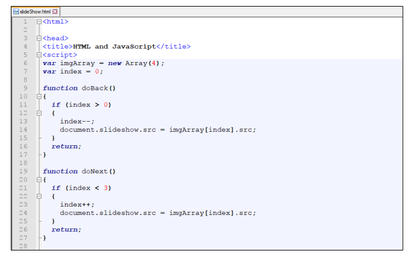Click the save disk icon on slideShow.html tab

[x=16, y=11]
